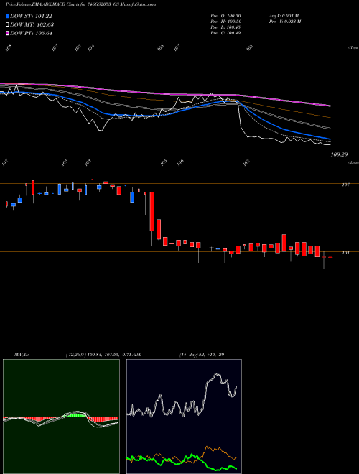359x474 pixels.
Task: Click the chart title mentioning MunafaSutra.com
Action: (x=80, y=4)
